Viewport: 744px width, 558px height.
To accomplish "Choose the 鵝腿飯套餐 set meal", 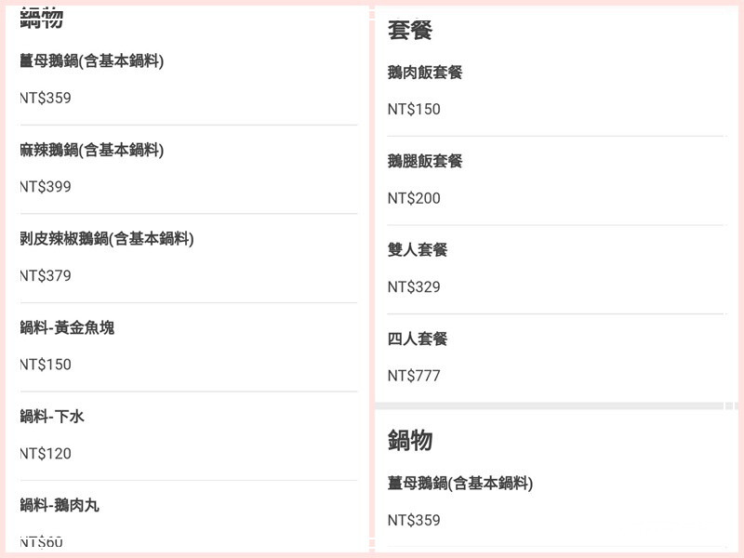I will [x=425, y=161].
